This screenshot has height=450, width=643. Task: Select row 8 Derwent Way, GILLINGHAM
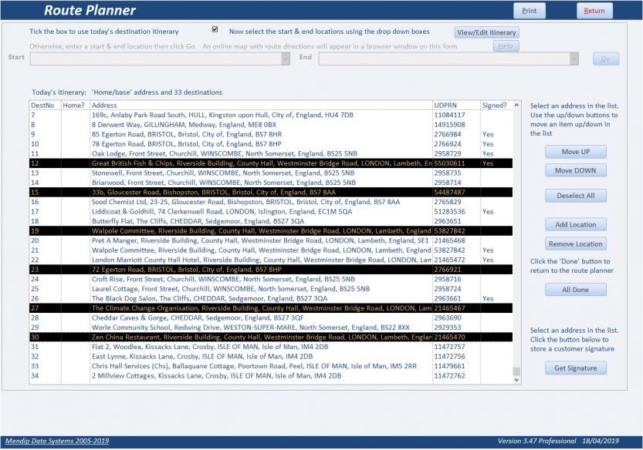271,125
